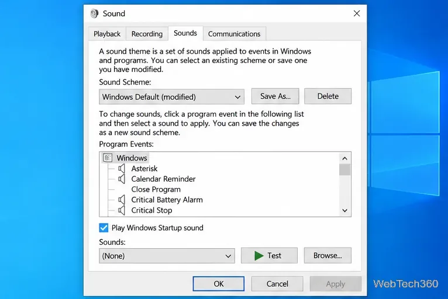The width and height of the screenshot is (448, 299).
Task: Open the Sounds (None) dropdown
Action: click(167, 256)
